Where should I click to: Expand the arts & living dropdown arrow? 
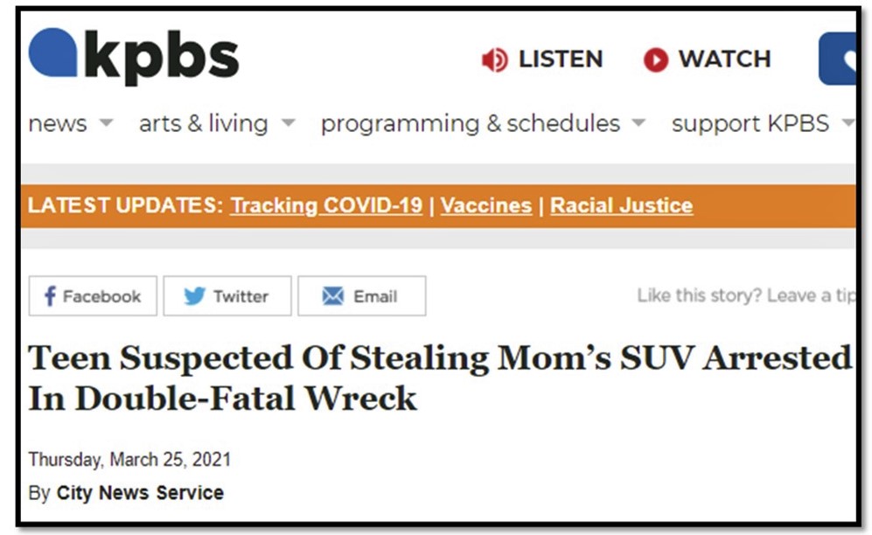pyautogui.click(x=288, y=123)
